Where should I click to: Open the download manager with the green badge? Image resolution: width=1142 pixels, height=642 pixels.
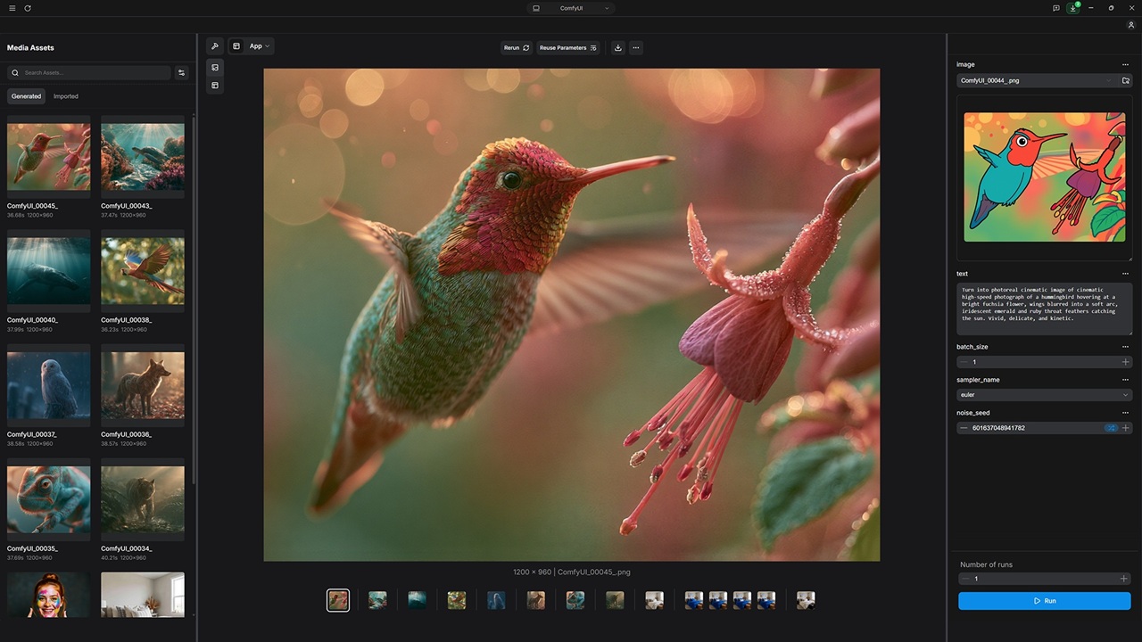tap(1073, 8)
